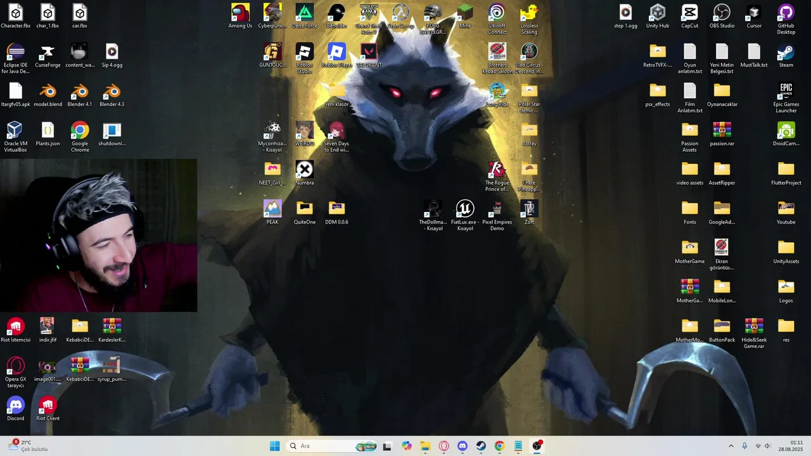Expand the hidden system tray icons
The width and height of the screenshot is (811, 456).
tap(731, 446)
